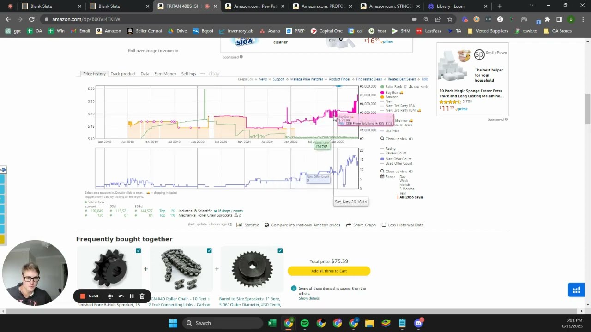
Task: Collapse with Less Historical Data
Action: 402,225
